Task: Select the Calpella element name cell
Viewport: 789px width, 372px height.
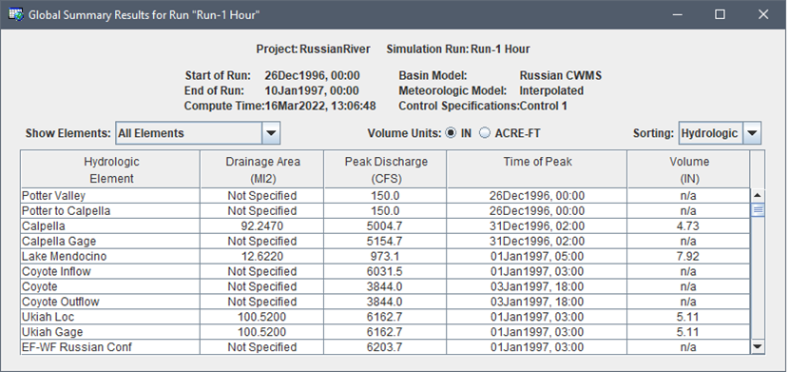Action: 110,226
